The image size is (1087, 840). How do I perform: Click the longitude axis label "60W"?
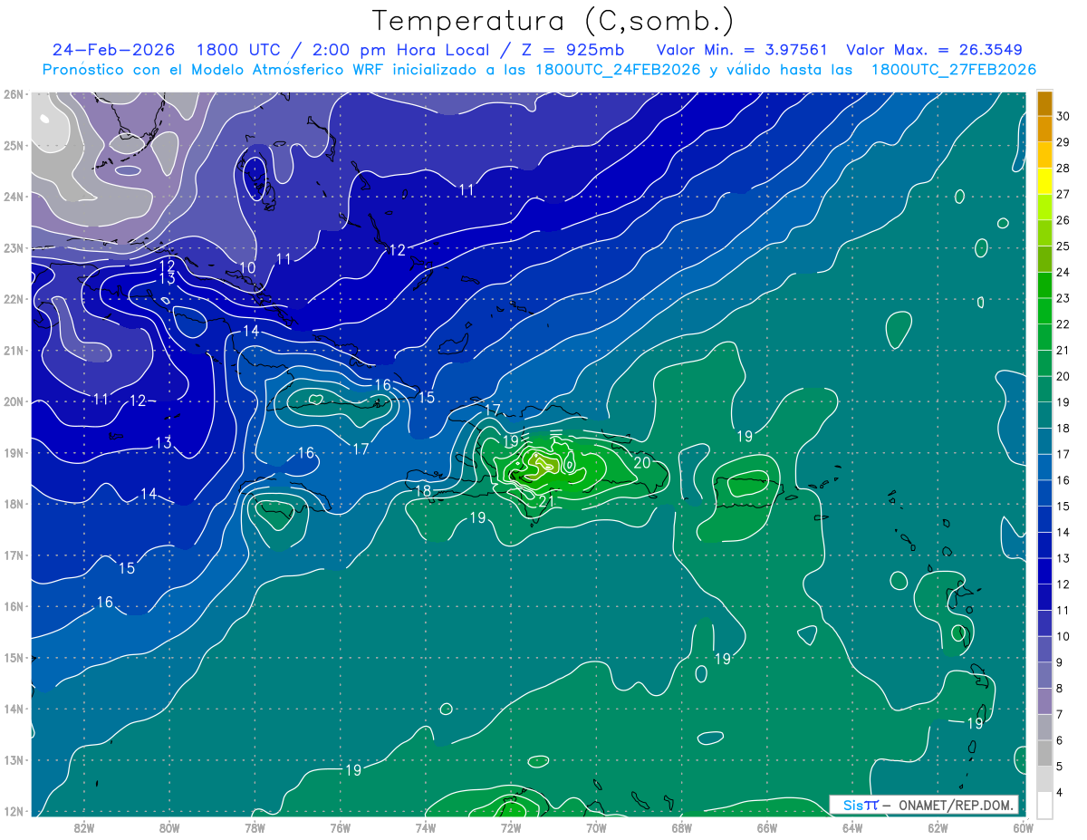[x=1023, y=827]
